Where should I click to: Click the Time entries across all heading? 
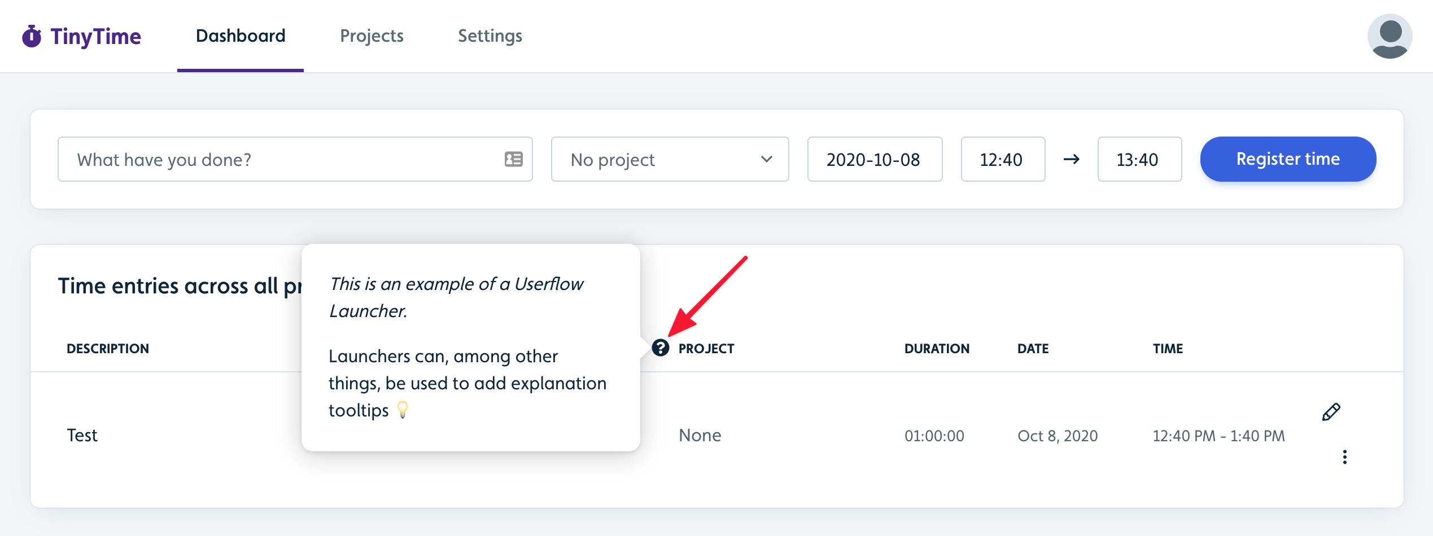point(180,286)
